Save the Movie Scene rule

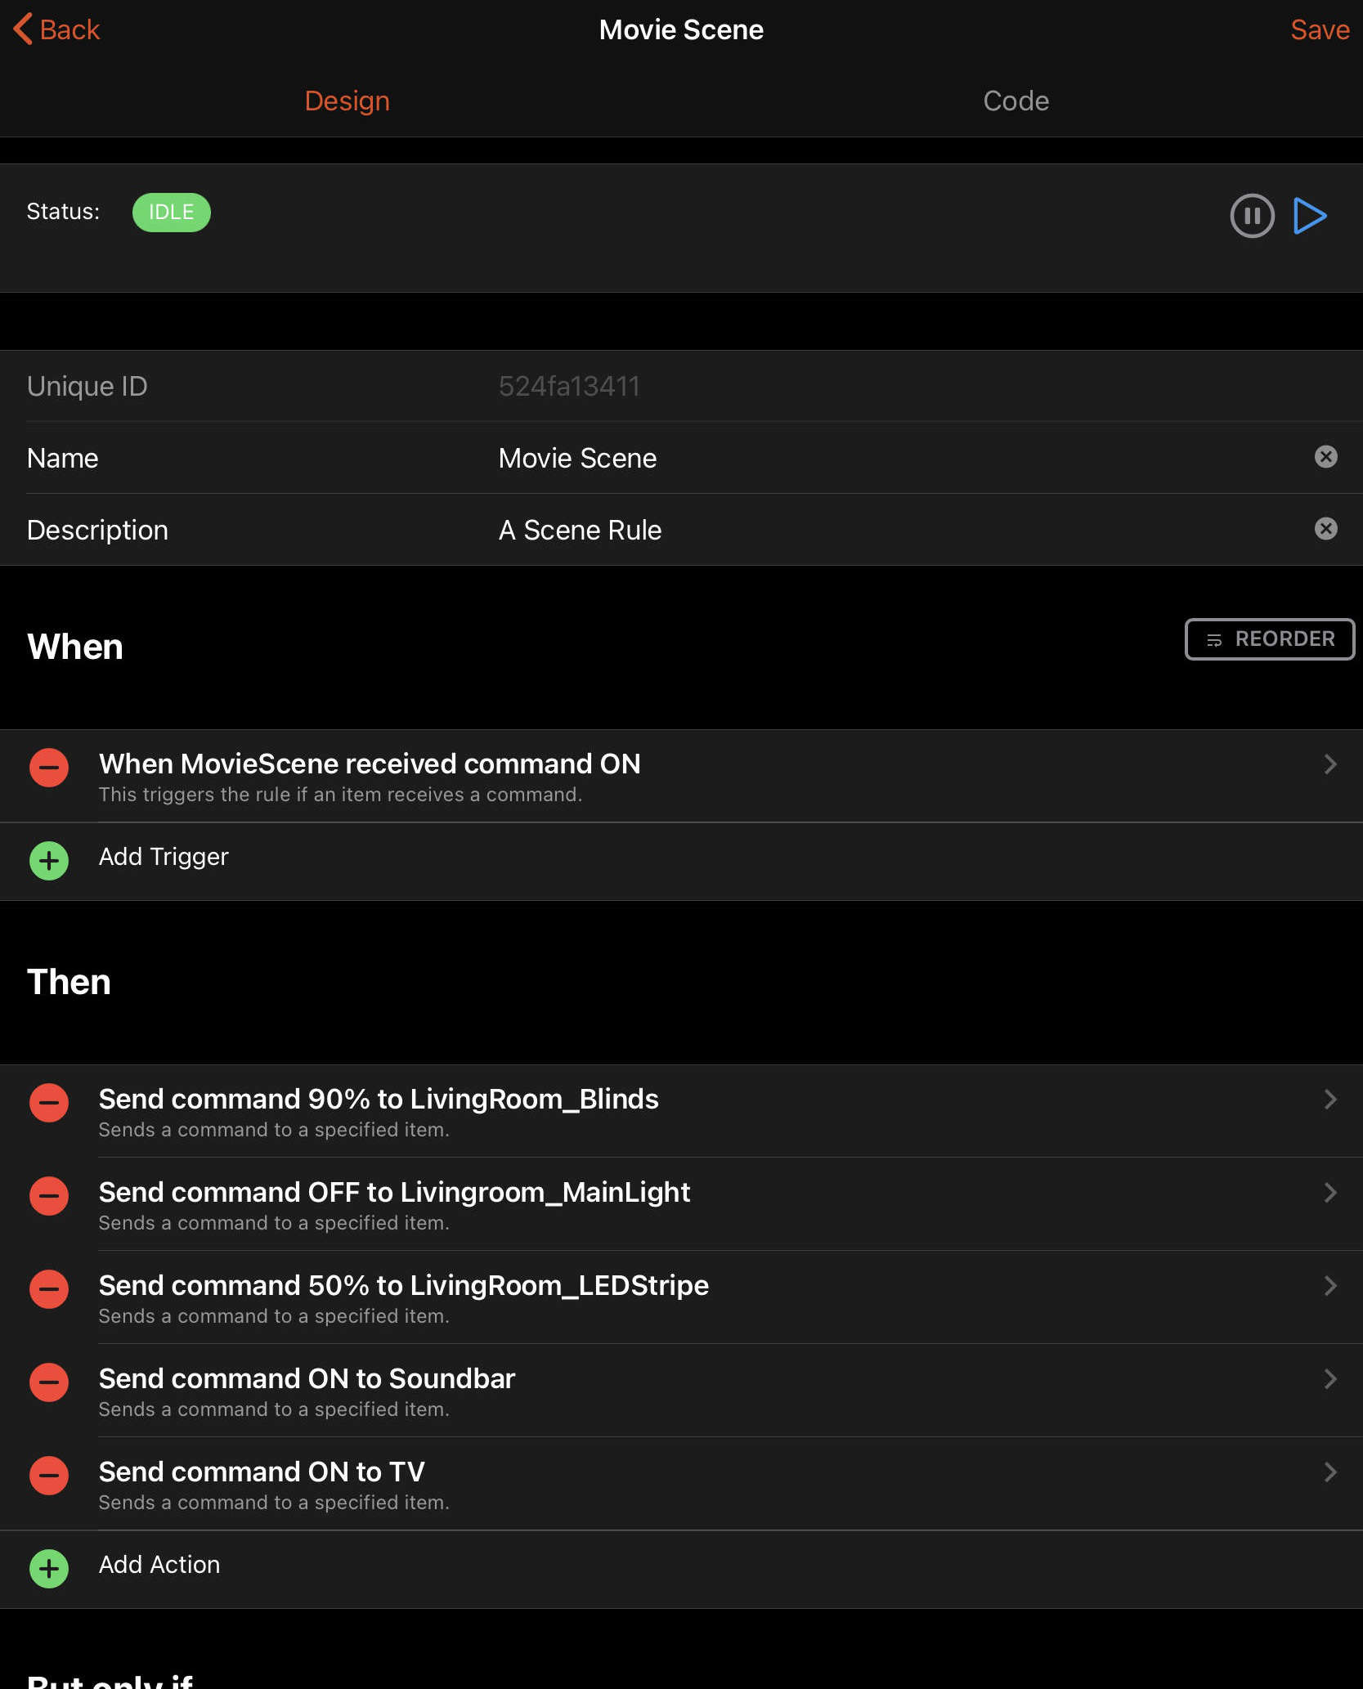click(1319, 29)
